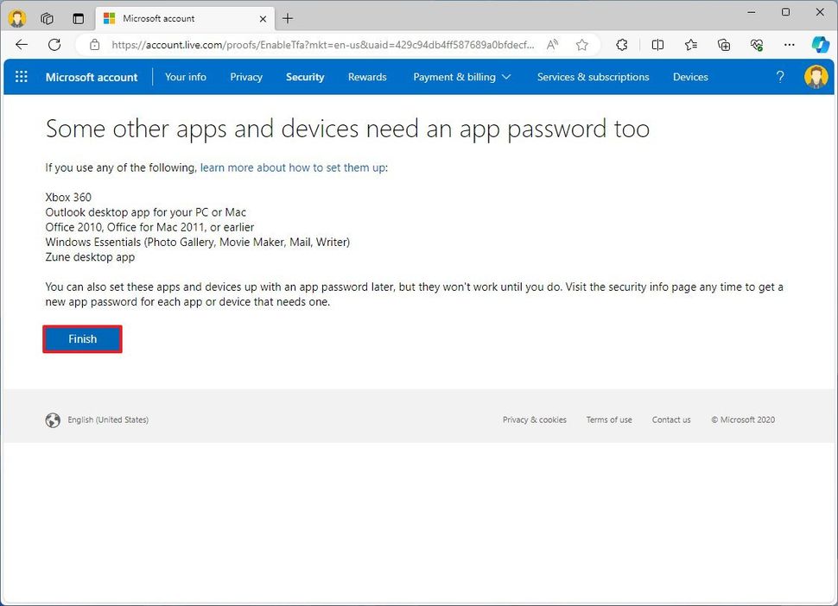Image resolution: width=838 pixels, height=606 pixels.
Task: Open the Copilot sidebar
Action: [819, 45]
